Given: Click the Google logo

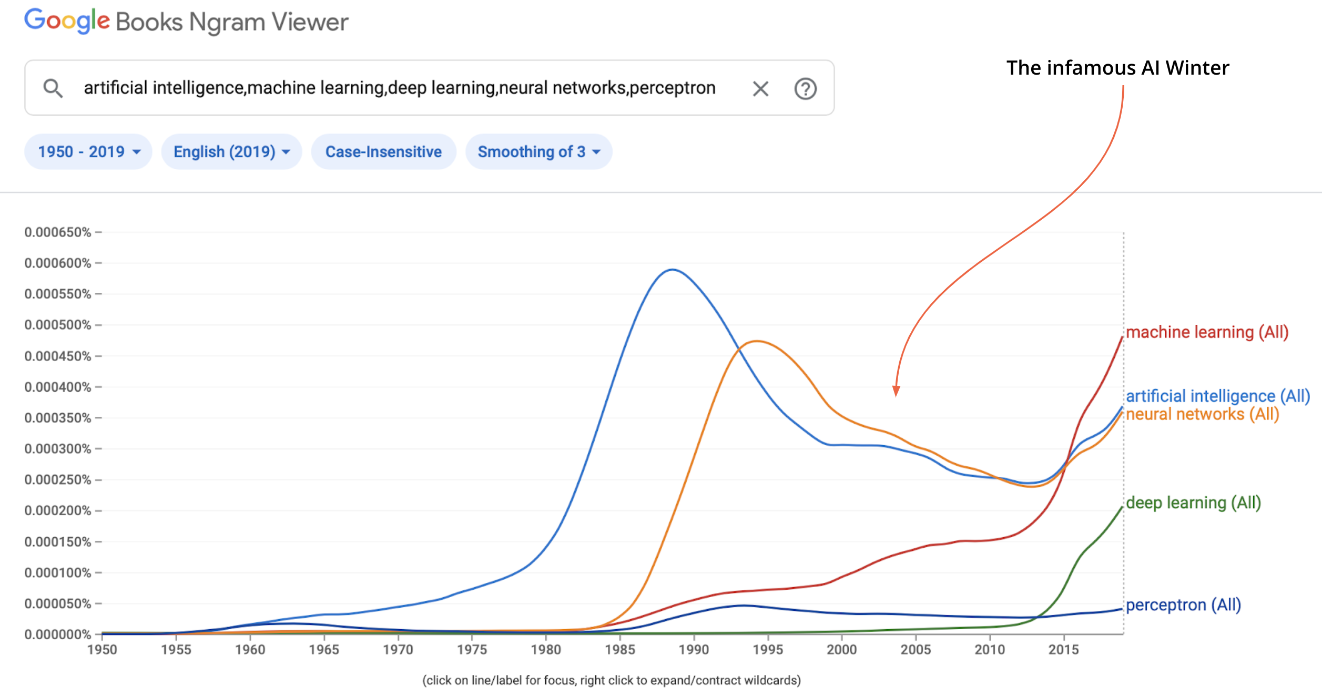Looking at the screenshot, I should (67, 21).
